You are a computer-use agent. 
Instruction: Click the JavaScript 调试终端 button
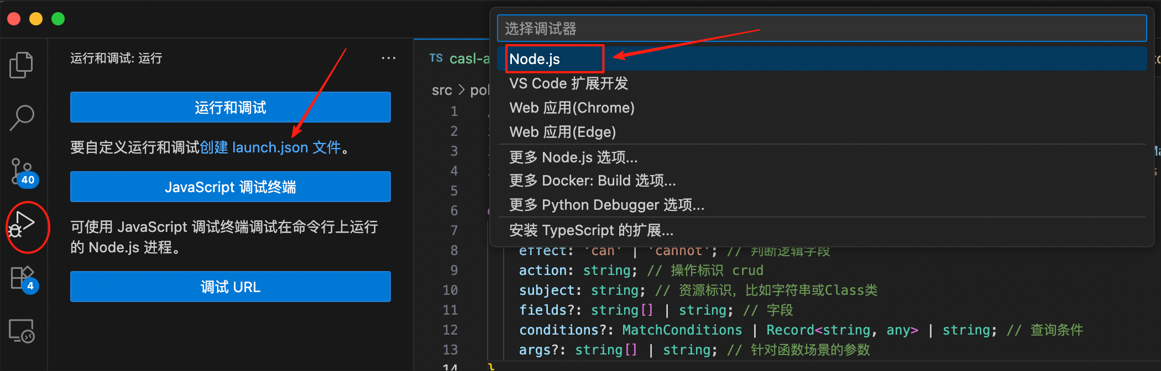pos(231,187)
